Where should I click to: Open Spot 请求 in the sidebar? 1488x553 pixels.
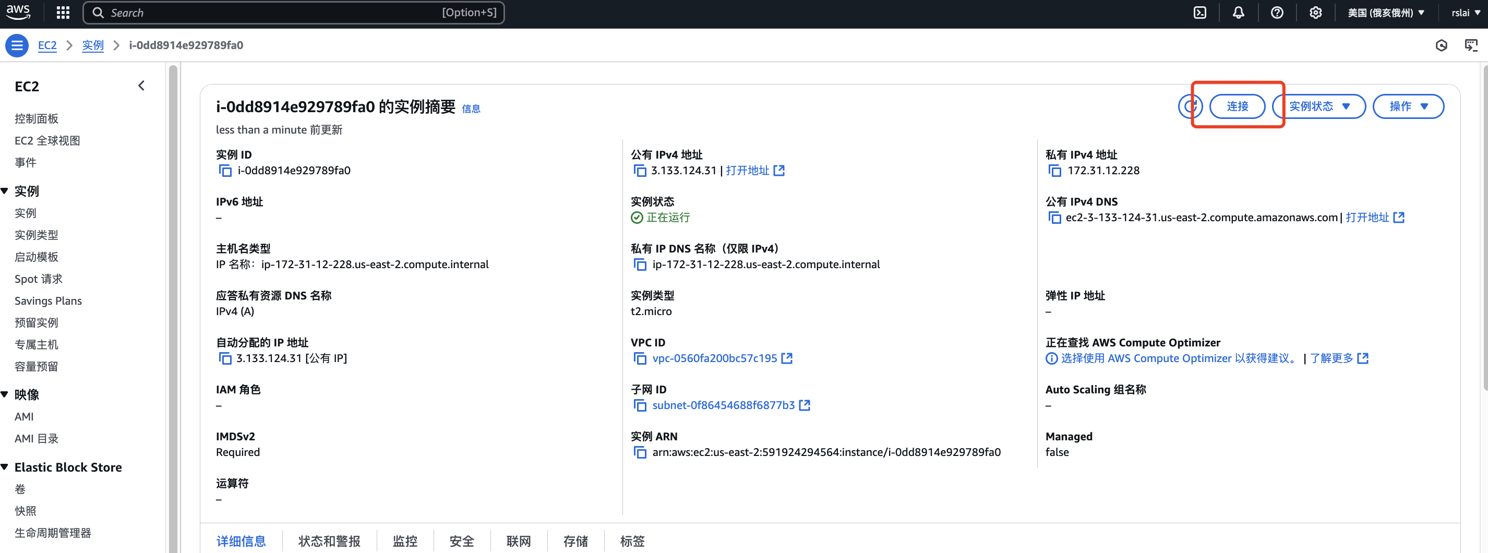39,279
